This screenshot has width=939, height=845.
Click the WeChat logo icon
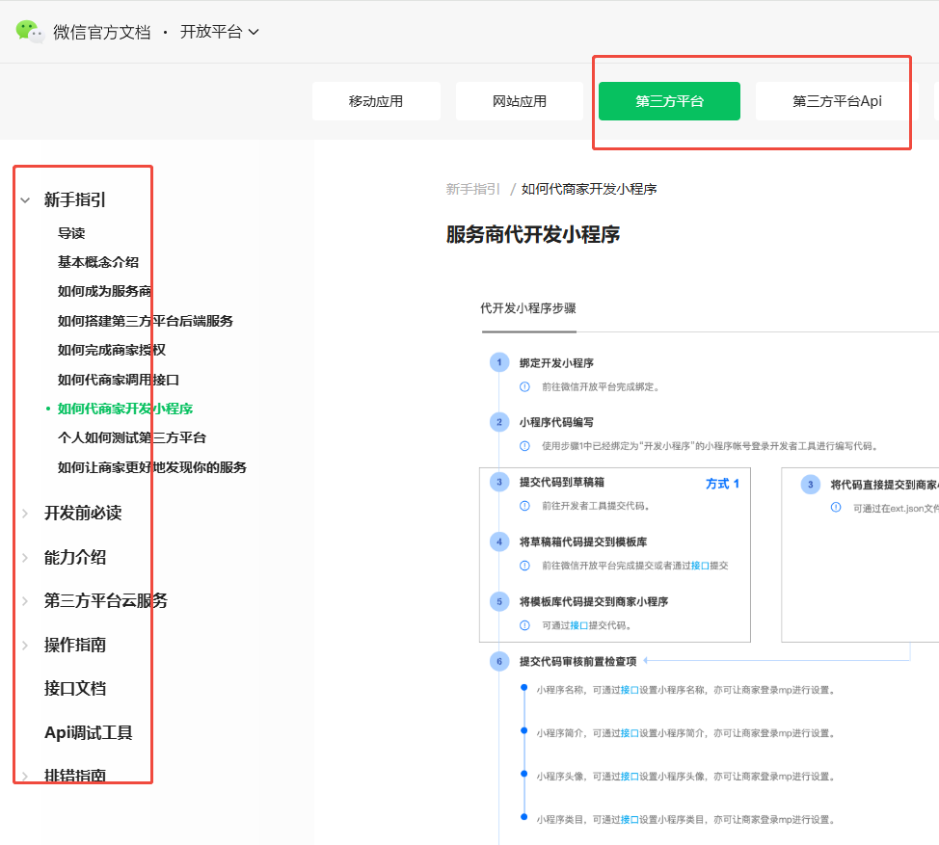[x=29, y=31]
